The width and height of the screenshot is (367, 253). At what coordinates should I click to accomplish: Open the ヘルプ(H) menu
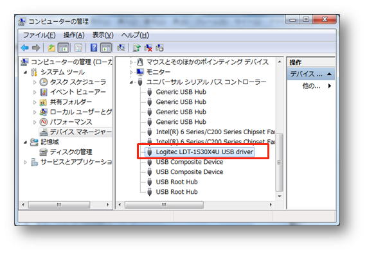click(135, 35)
